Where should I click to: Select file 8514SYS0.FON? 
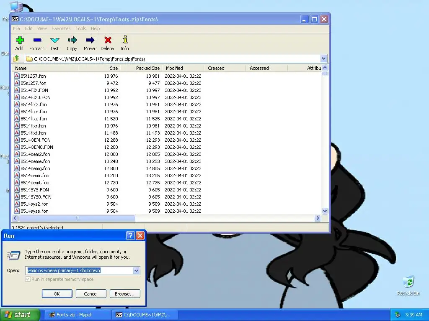(x=36, y=196)
